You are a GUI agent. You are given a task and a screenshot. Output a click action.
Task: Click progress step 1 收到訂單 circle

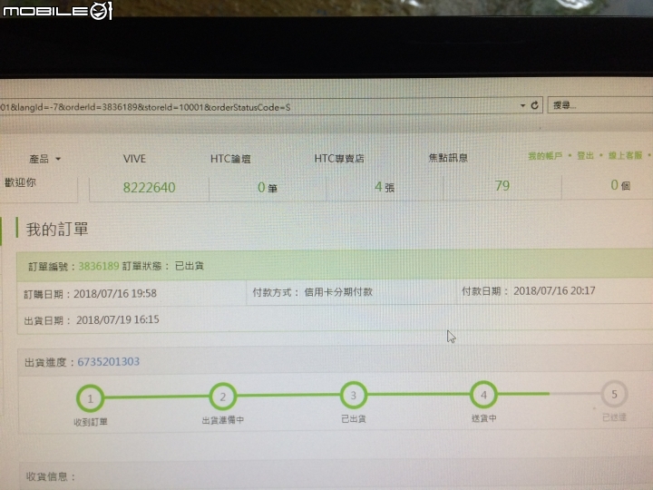(90, 398)
